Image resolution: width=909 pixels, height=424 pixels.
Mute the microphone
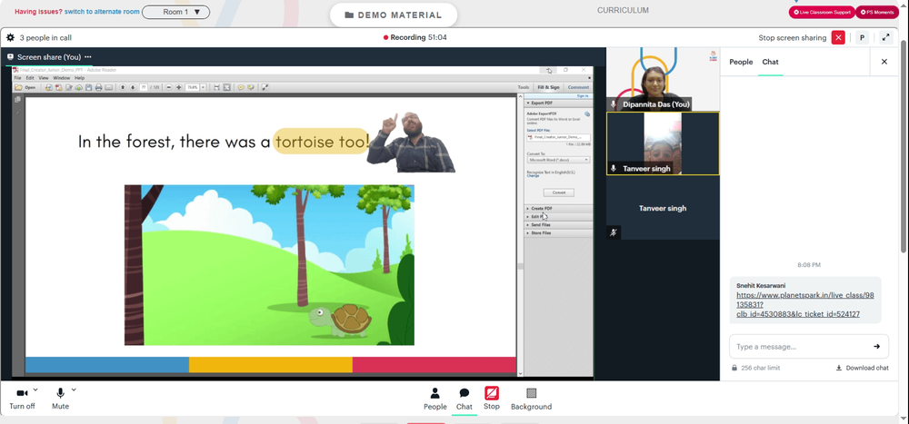[60, 399]
